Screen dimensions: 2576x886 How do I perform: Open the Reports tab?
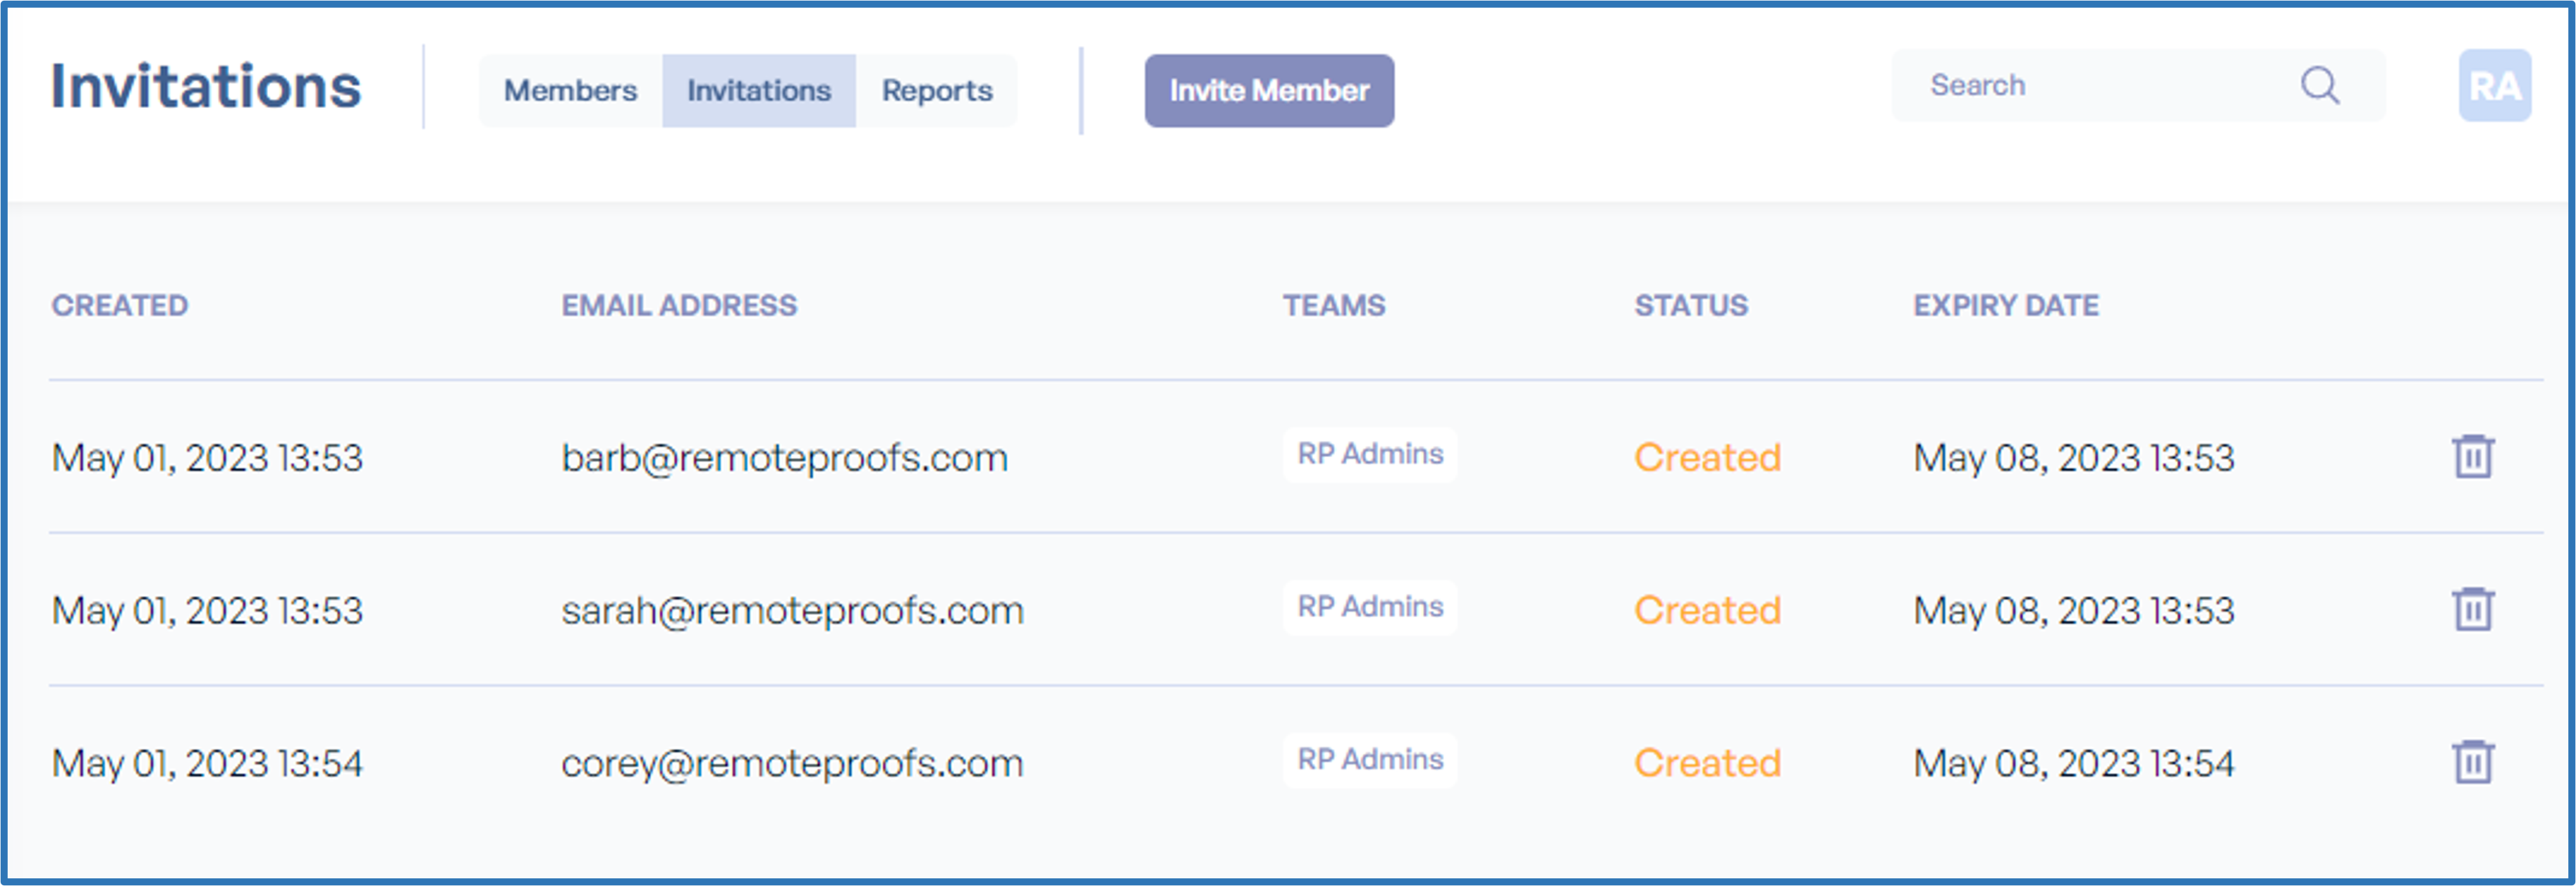937,91
